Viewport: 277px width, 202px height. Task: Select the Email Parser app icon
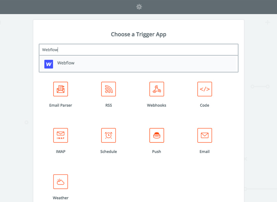(61, 89)
